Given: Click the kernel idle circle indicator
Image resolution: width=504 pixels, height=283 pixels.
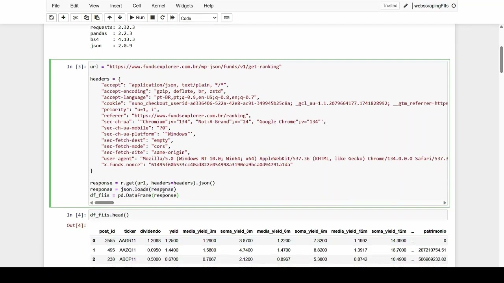Looking at the screenshot, I should click(x=454, y=6).
